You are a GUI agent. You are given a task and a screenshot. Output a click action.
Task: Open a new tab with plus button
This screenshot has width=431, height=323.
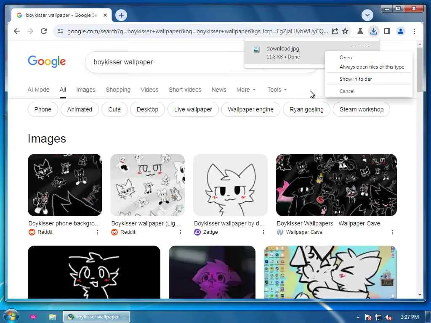click(121, 15)
